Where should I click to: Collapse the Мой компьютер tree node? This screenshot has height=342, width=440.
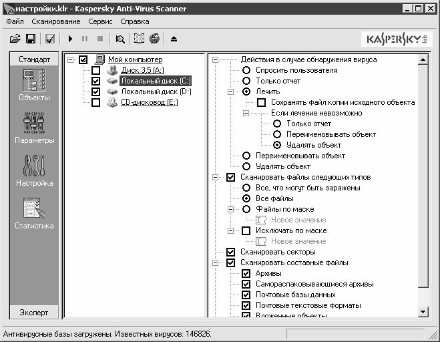71,60
